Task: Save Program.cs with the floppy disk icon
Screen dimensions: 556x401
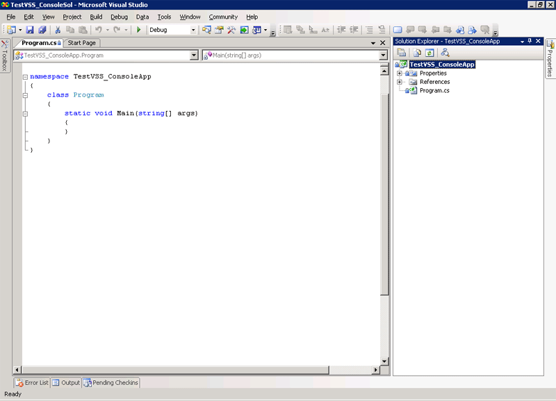Action: (30, 30)
